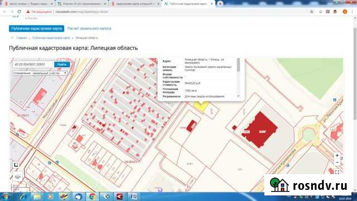Click the map zoom out minus button
Screen dimensions: 357x201
click(x=337, y=162)
